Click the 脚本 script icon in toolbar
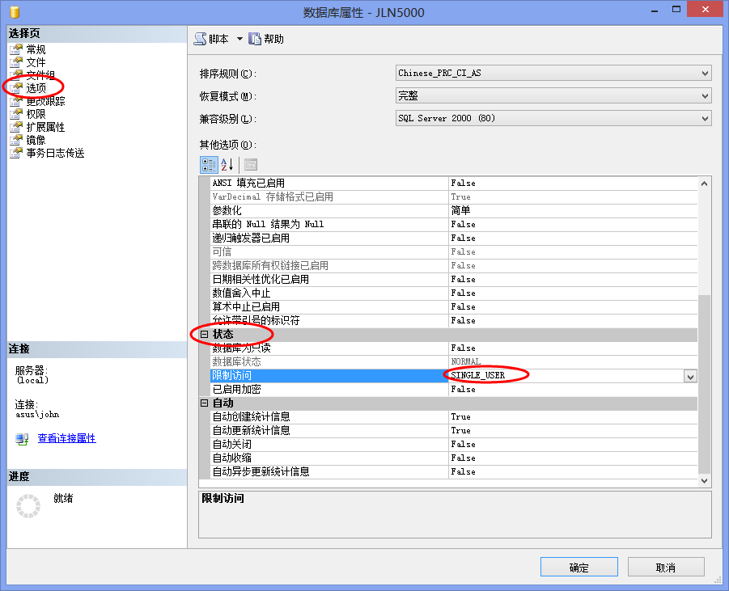Screen dimensions: 729x591 (200, 39)
